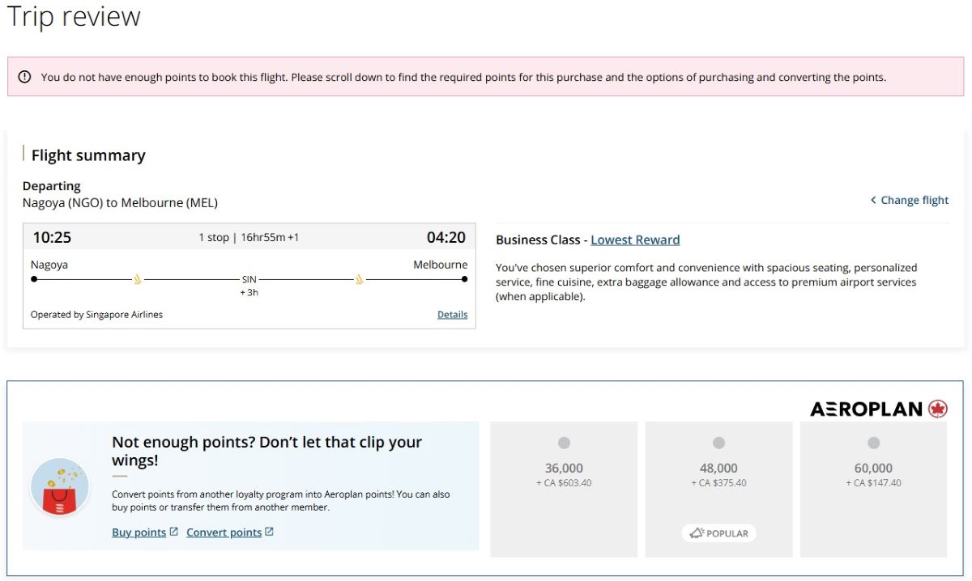Click the shopping bag points illustration
The width and height of the screenshot is (972, 581).
tap(59, 486)
